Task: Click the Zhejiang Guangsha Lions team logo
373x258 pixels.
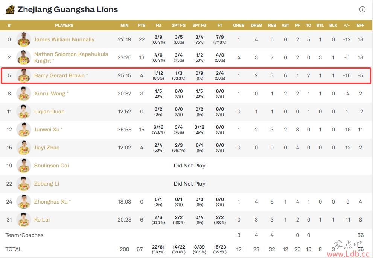Action: (10, 9)
